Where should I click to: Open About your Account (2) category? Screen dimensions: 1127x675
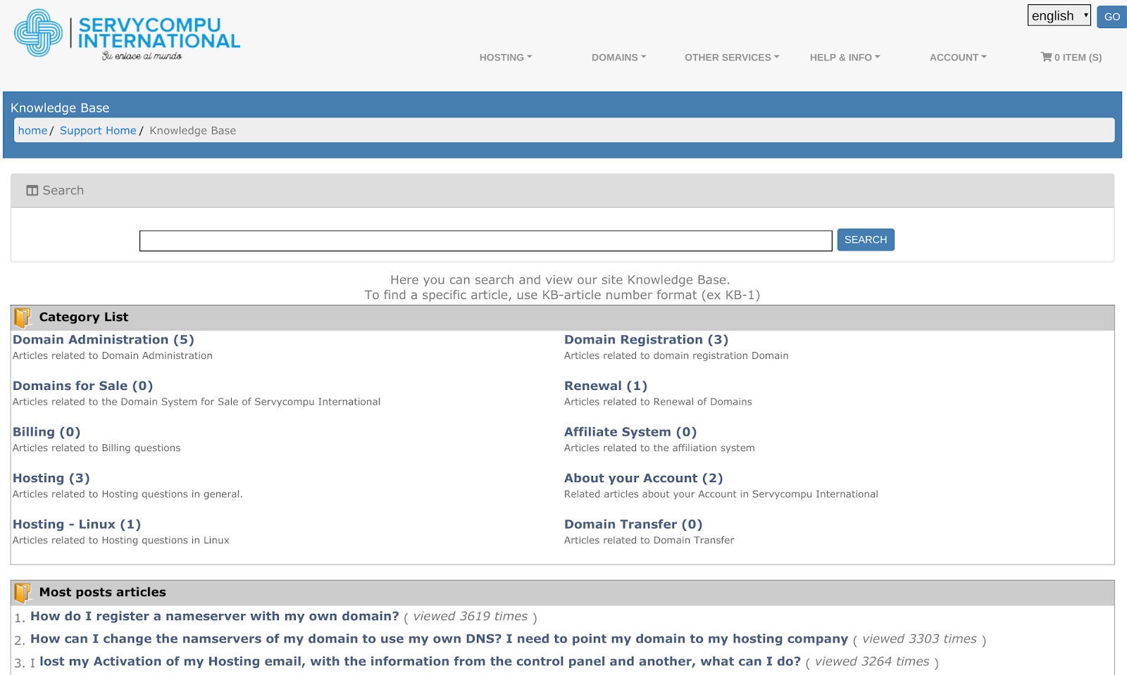tap(644, 479)
